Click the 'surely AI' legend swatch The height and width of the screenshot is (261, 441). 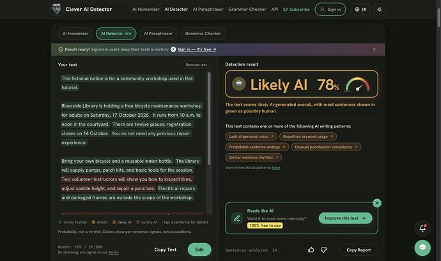tap(138, 222)
